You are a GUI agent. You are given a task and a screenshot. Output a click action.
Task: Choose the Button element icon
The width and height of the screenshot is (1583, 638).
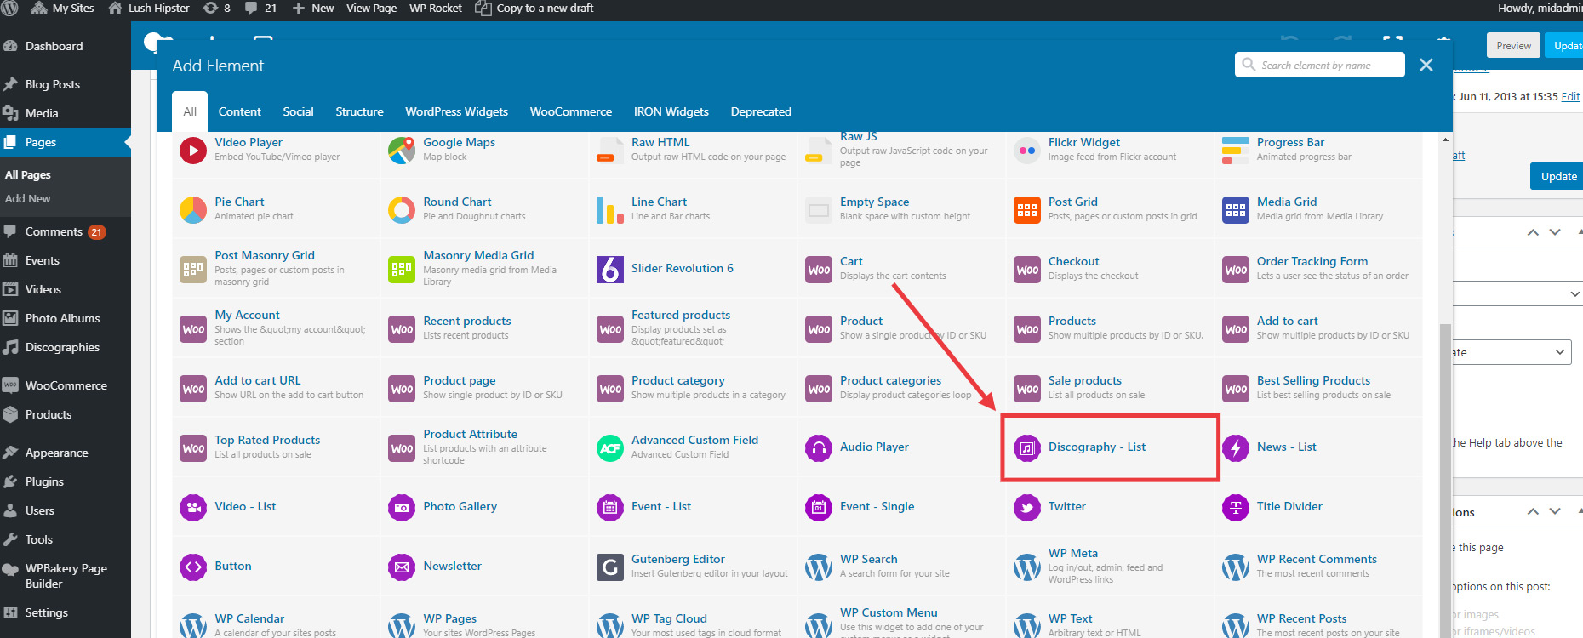[x=193, y=567]
